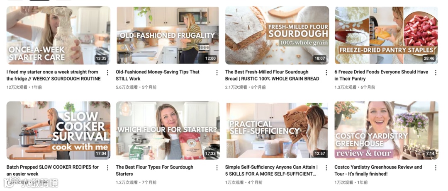Open three-dot menu for Simple Self-Sufficiency video
Screen dimensions: 448x191
pyautogui.click(x=326, y=167)
